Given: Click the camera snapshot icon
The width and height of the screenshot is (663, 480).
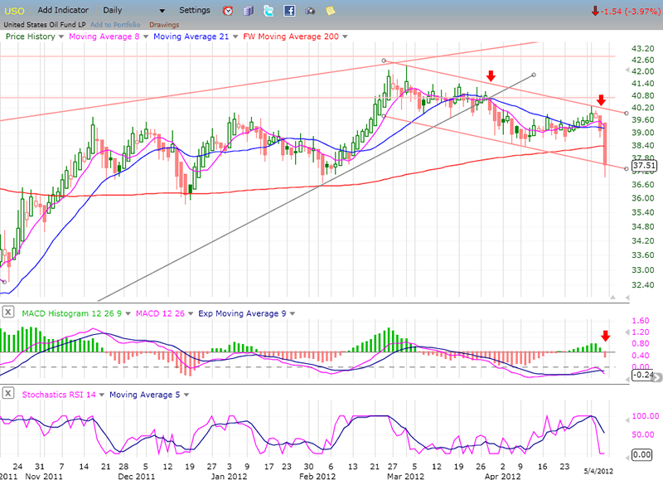Looking at the screenshot, I should point(310,11).
